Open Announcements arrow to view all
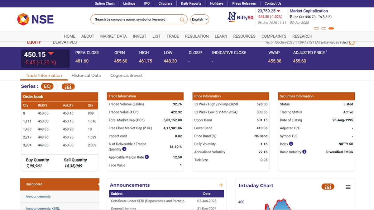The width and height of the screenshot is (374, 210). point(221,185)
